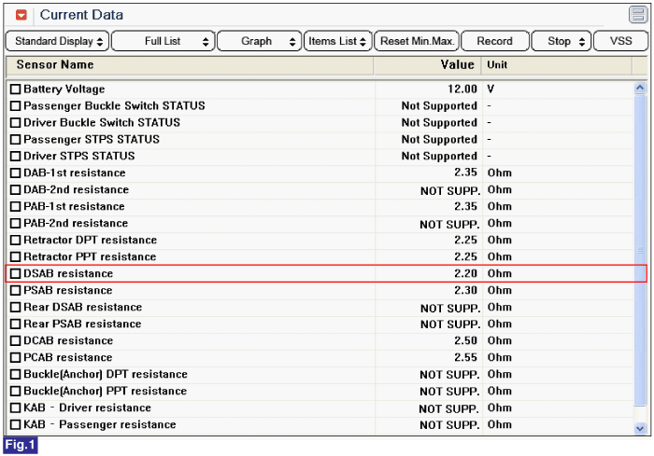The image size is (654, 456).
Task: Click the KAB - Driver resistance label
Action: pyautogui.click(x=87, y=408)
